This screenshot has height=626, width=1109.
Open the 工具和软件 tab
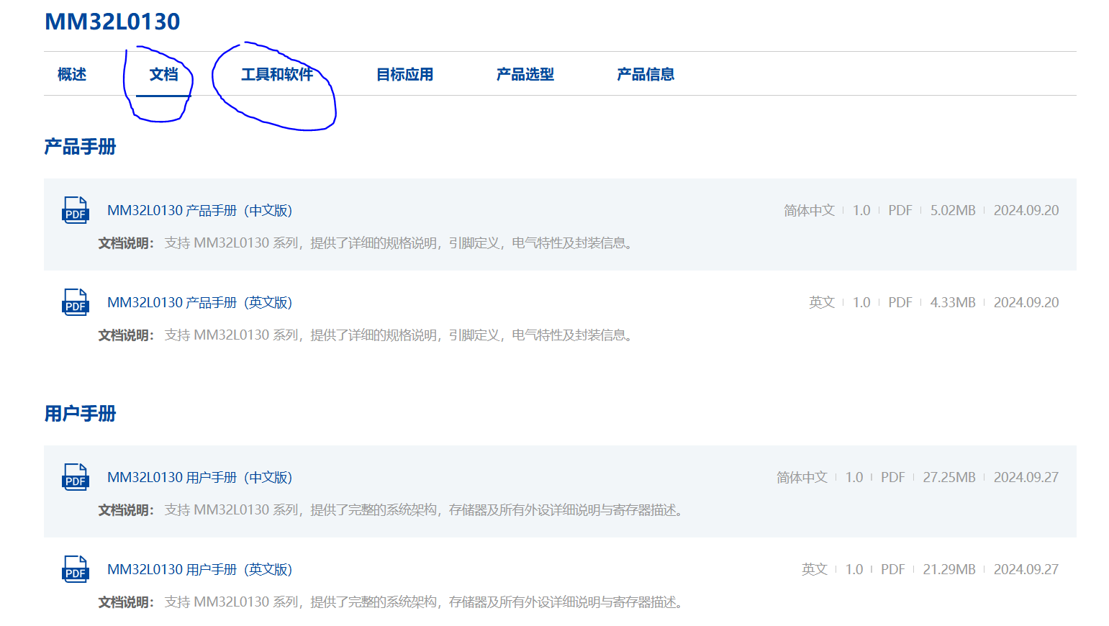pyautogui.click(x=277, y=74)
